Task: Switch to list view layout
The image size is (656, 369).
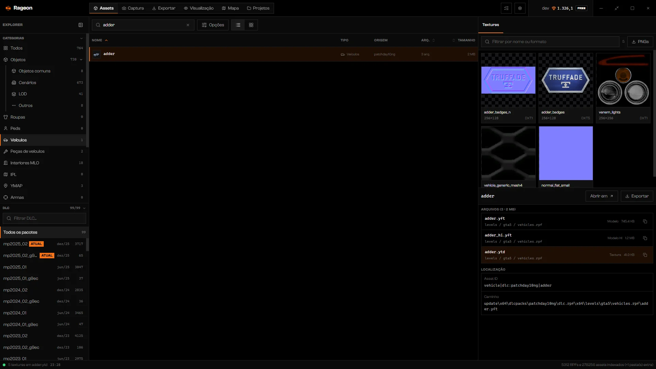Action: click(x=238, y=25)
